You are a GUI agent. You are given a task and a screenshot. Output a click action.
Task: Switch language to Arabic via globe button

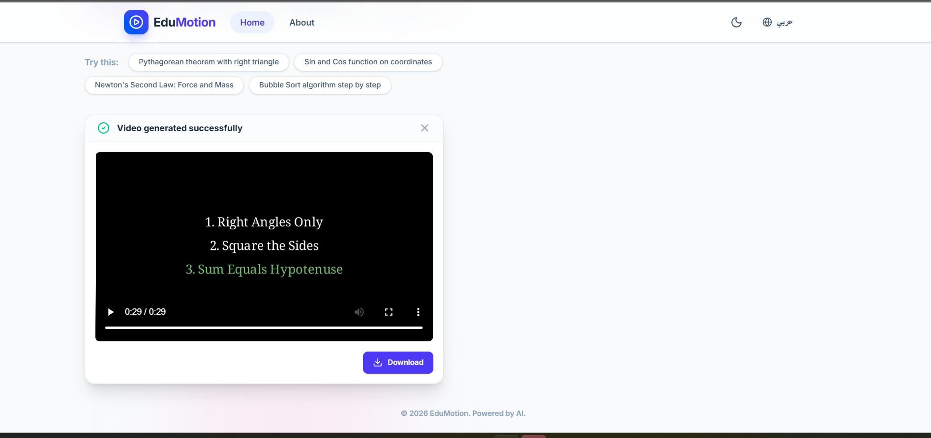tap(777, 22)
